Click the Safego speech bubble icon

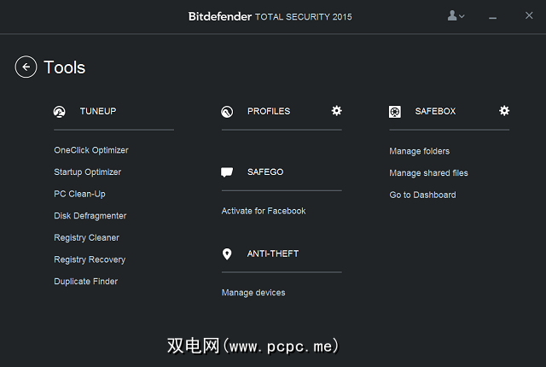pyautogui.click(x=227, y=172)
